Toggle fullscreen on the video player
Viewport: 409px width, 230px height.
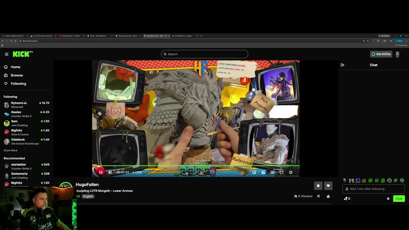282,172
